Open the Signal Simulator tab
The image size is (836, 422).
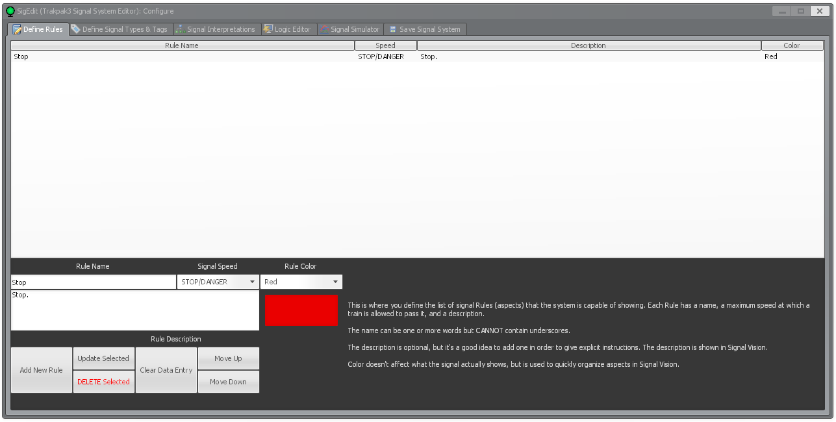pyautogui.click(x=349, y=29)
